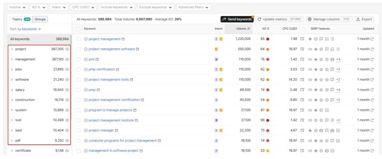Image resolution: width=382 pixels, height=159 pixels.
Task: Click the Export button
Action: pyautogui.click(x=364, y=19)
